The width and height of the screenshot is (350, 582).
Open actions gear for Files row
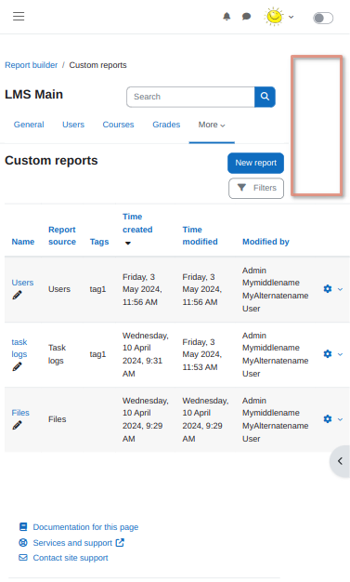(x=328, y=419)
